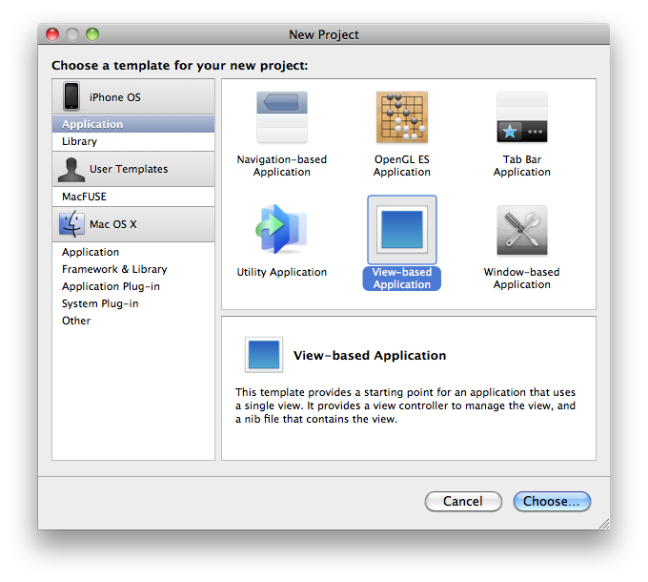Click the Mac OS X Finder icon
This screenshot has width=648, height=582.
71,224
